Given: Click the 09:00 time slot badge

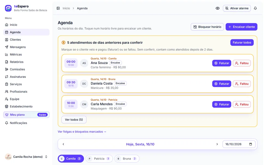Looking at the screenshot, I should pos(71,63).
